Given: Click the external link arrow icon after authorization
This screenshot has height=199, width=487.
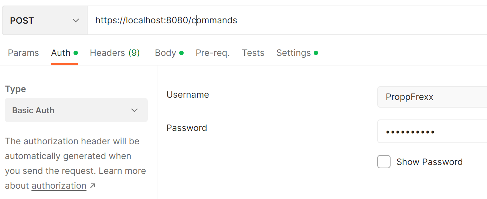Looking at the screenshot, I should [x=92, y=186].
